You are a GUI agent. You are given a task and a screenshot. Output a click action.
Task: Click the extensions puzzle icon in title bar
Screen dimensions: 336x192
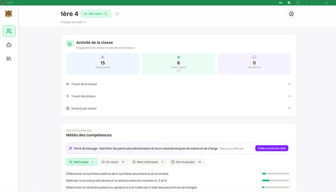pos(298,2)
